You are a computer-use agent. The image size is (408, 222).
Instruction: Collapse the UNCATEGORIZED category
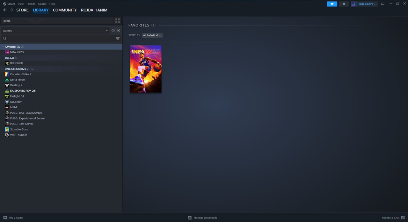(3, 69)
